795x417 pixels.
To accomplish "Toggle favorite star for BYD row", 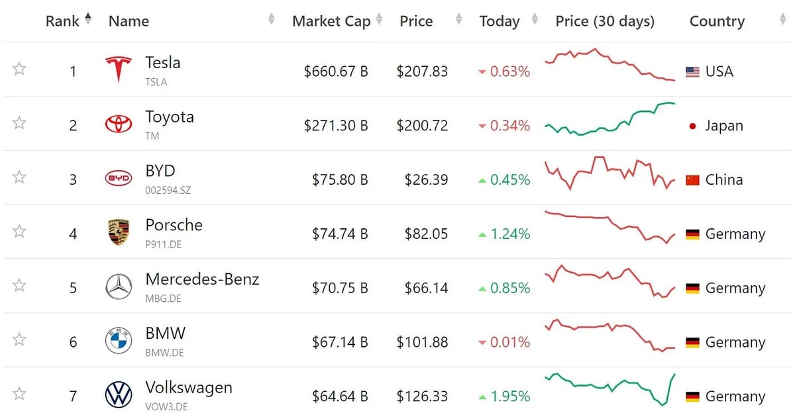I will point(19,177).
